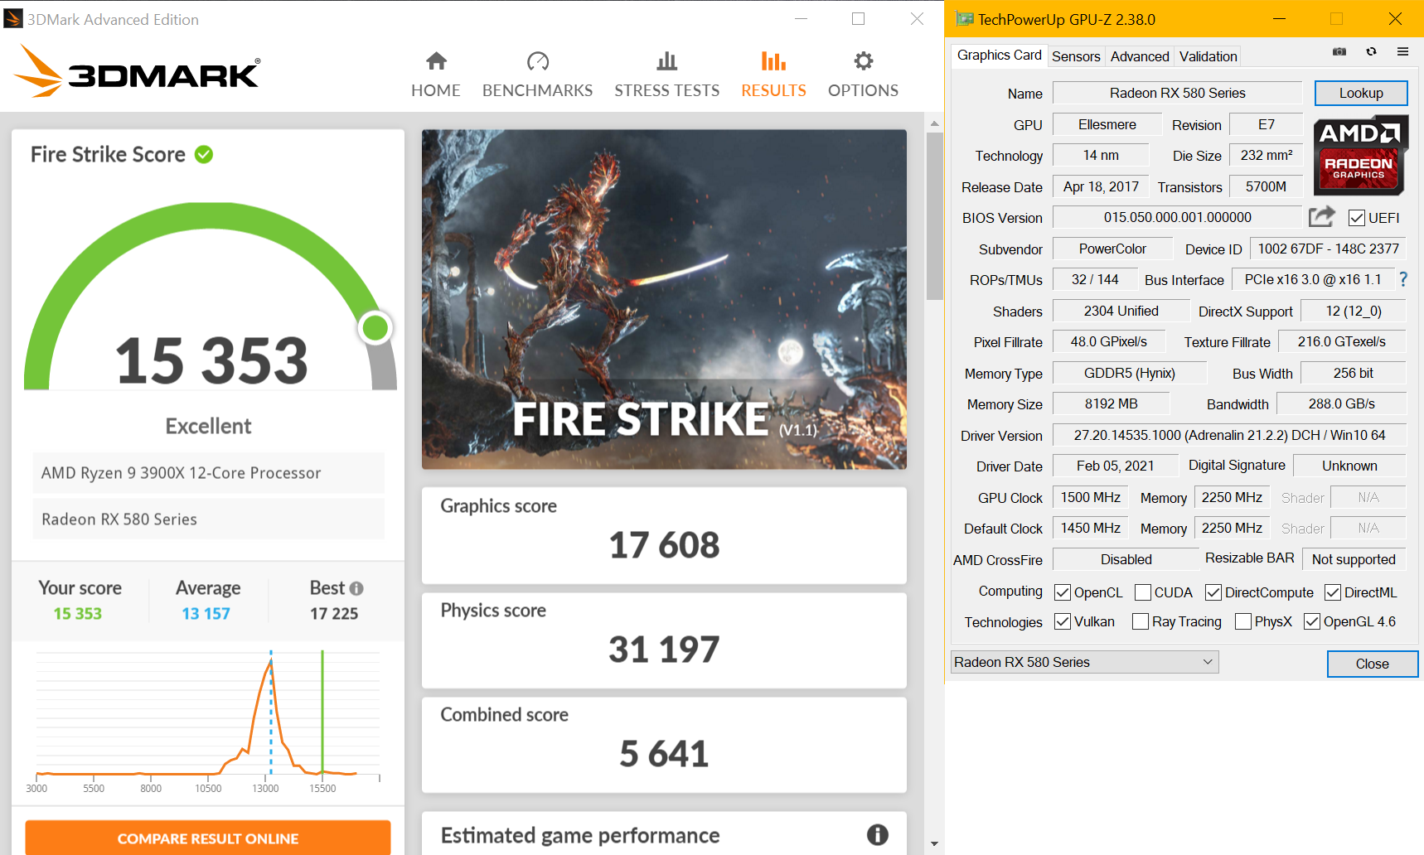Screen dimensions: 1424x855
Task: Click the 3DMark title bar app icon
Action: (13, 18)
